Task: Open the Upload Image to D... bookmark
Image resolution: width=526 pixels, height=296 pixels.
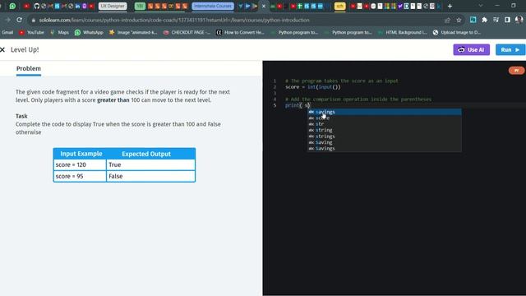Action: pyautogui.click(x=457, y=33)
